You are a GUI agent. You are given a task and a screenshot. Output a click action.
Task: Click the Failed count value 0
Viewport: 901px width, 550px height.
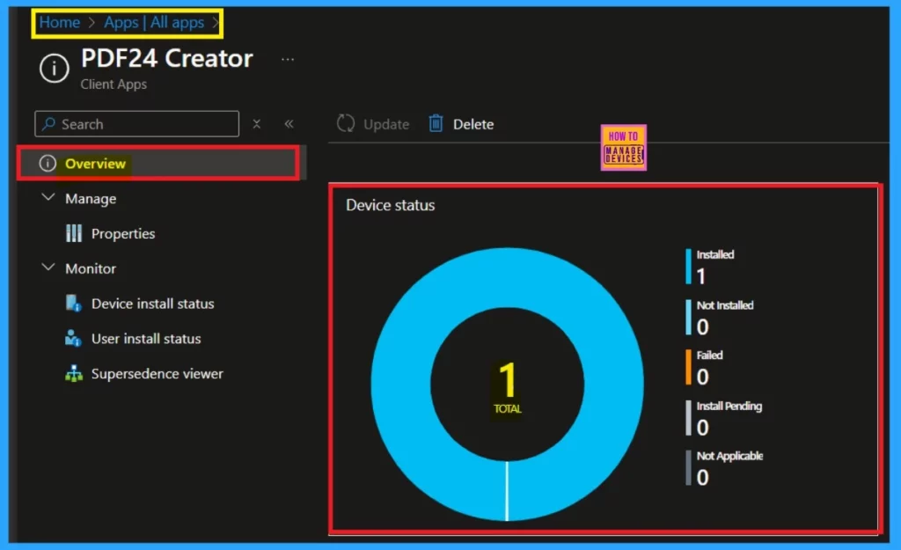(702, 377)
